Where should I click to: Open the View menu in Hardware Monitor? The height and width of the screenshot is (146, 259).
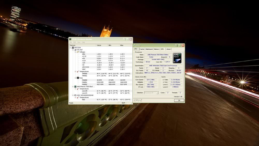78,42
